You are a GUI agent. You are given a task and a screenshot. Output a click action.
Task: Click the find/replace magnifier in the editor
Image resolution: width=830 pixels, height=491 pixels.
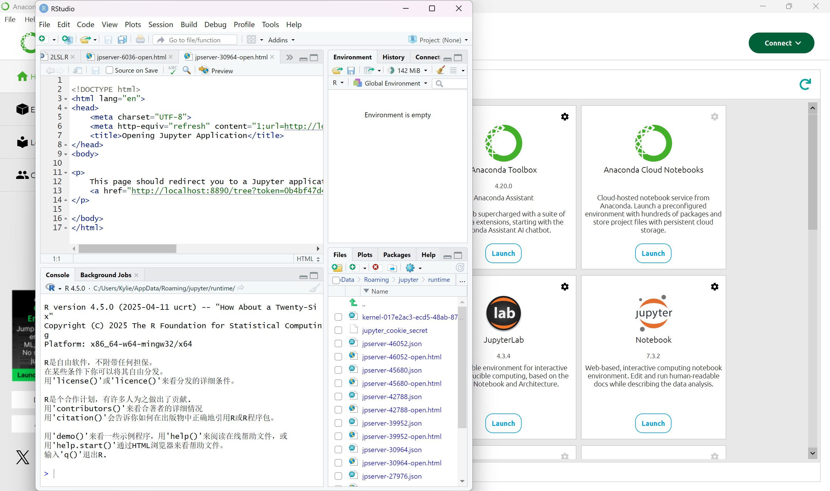coord(186,70)
